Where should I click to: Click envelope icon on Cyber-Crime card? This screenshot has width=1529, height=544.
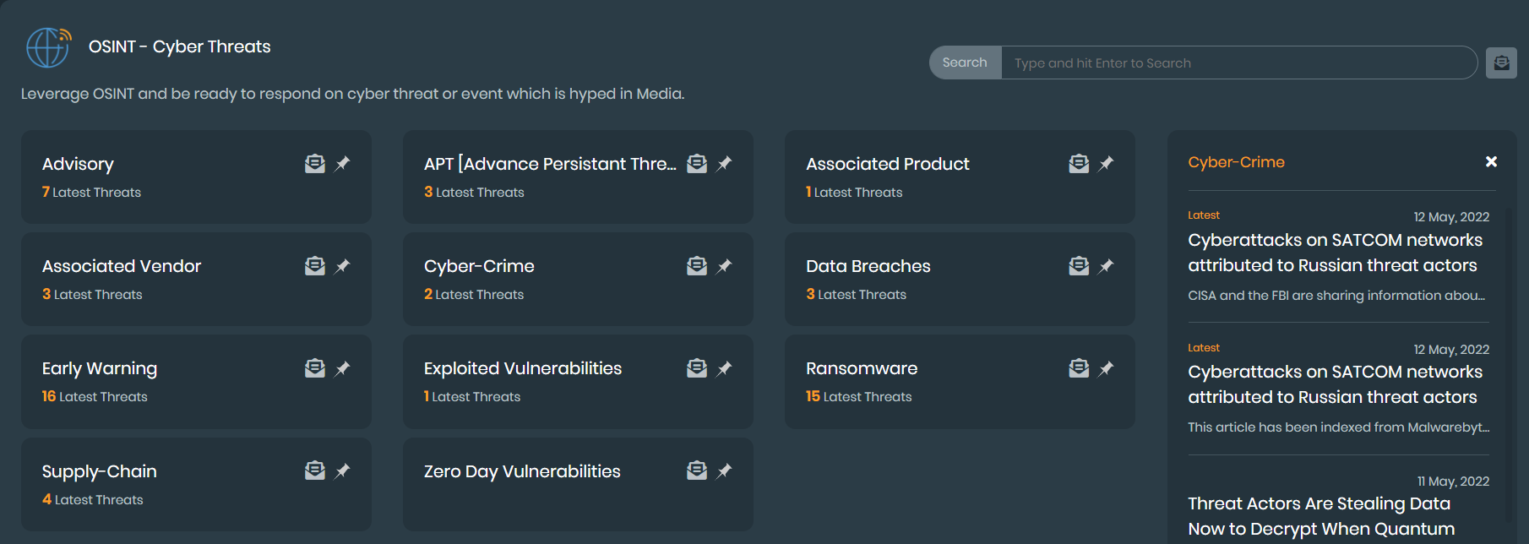coord(696,266)
